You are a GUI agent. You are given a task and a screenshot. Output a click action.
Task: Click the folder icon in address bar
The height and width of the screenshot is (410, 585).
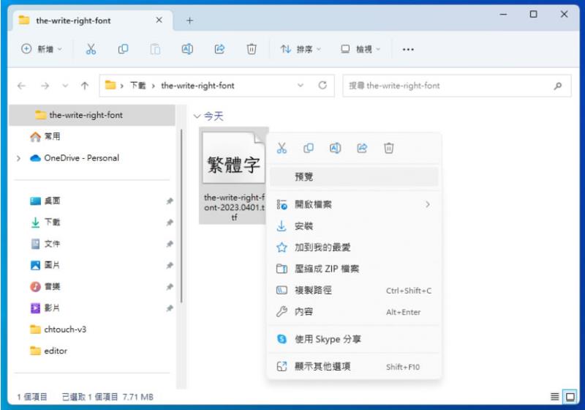point(110,86)
